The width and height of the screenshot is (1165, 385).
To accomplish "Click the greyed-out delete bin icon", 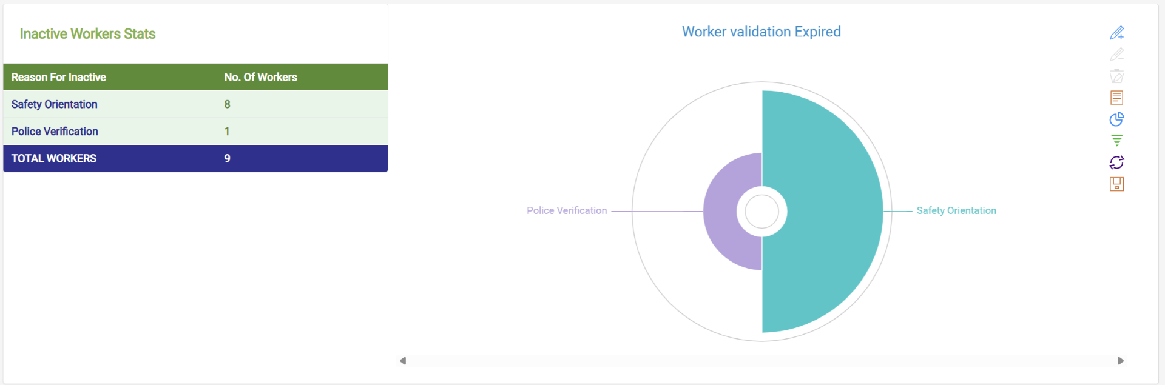I will [x=1116, y=76].
